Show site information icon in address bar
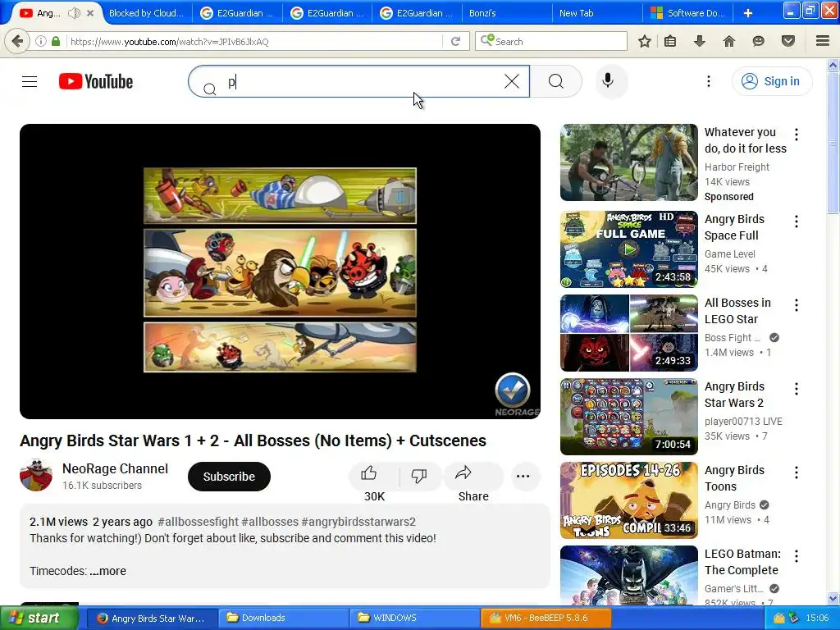Screen dimensions: 840x630 coord(41,41)
